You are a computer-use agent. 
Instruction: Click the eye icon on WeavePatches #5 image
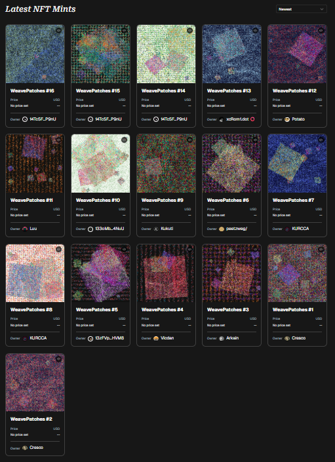click(x=124, y=249)
